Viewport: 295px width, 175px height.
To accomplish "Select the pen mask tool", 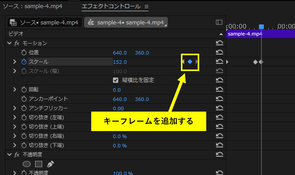I will click(50, 164).
